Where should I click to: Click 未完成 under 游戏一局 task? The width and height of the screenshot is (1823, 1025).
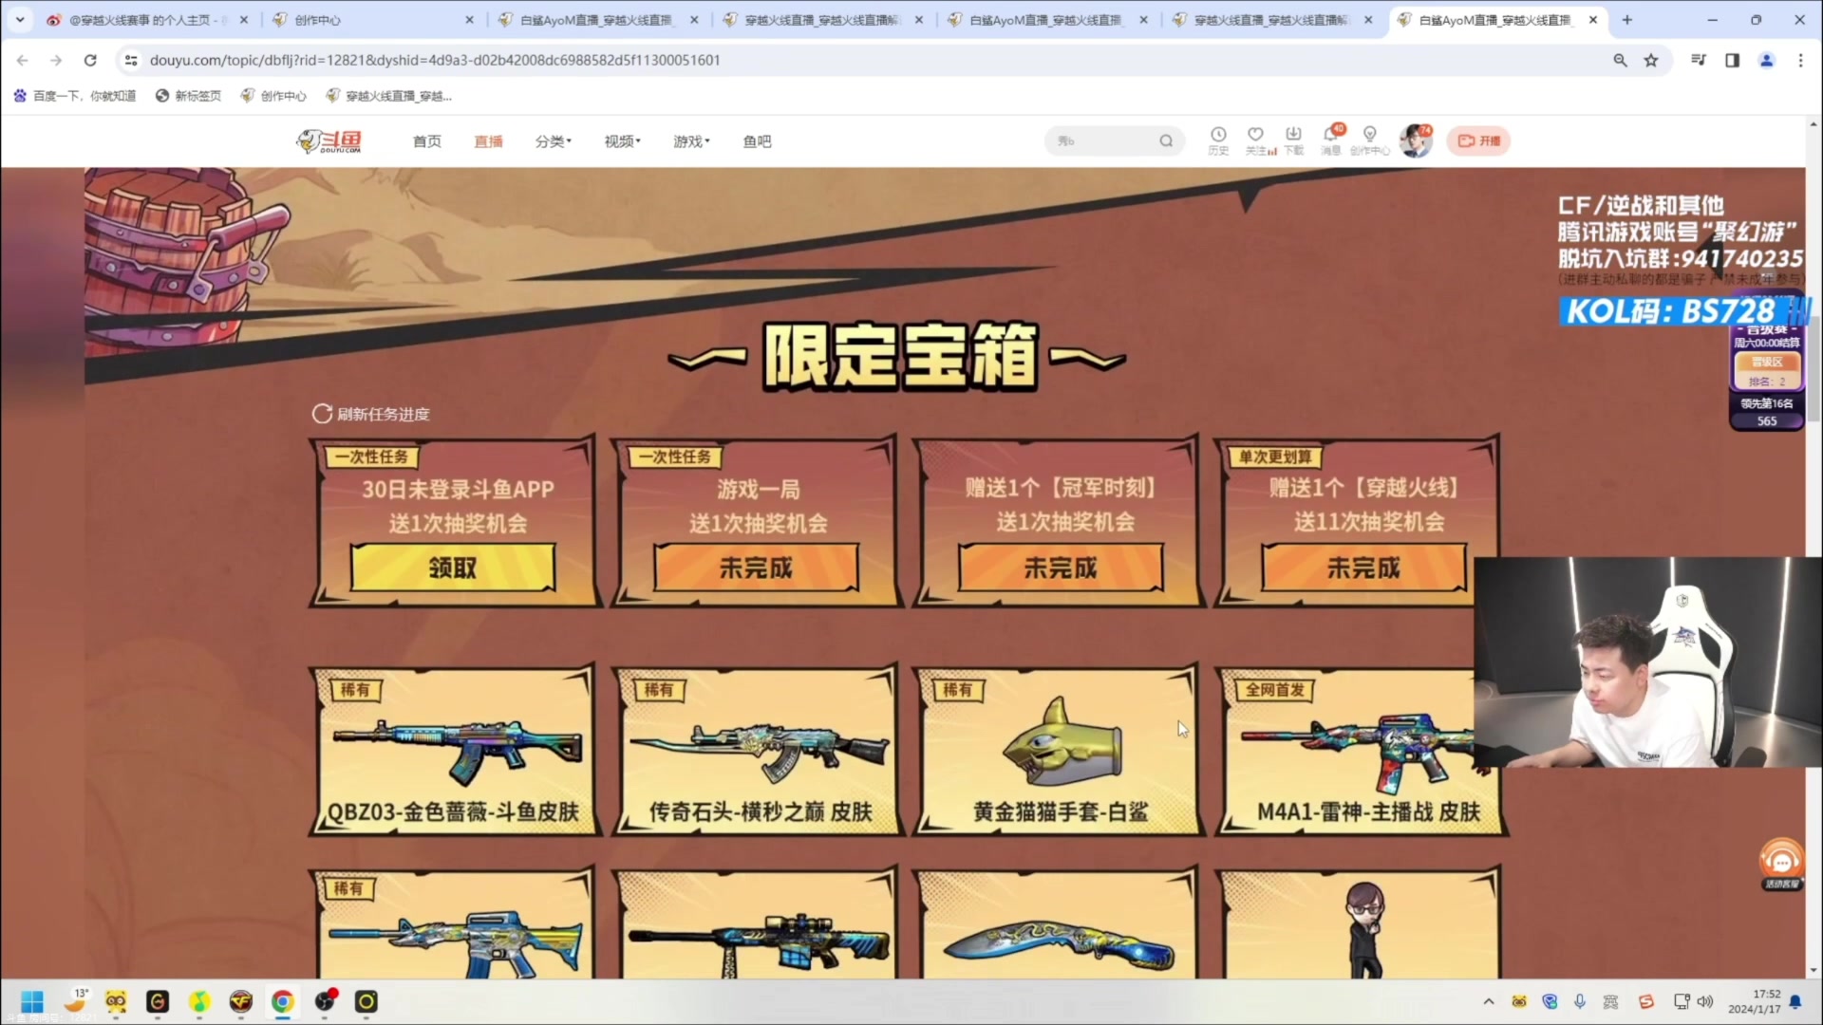(x=756, y=568)
